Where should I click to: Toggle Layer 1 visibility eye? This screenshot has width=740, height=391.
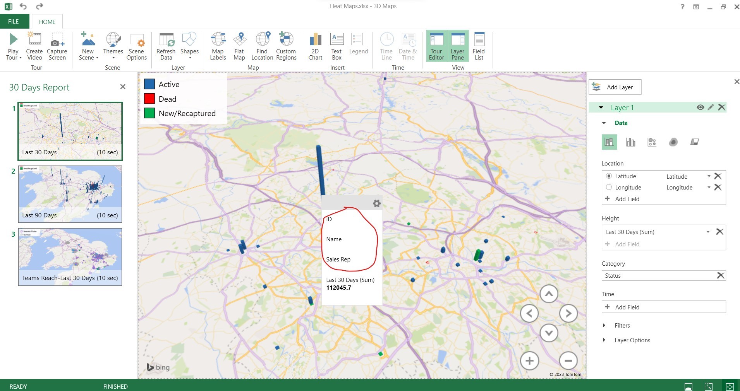tap(700, 108)
